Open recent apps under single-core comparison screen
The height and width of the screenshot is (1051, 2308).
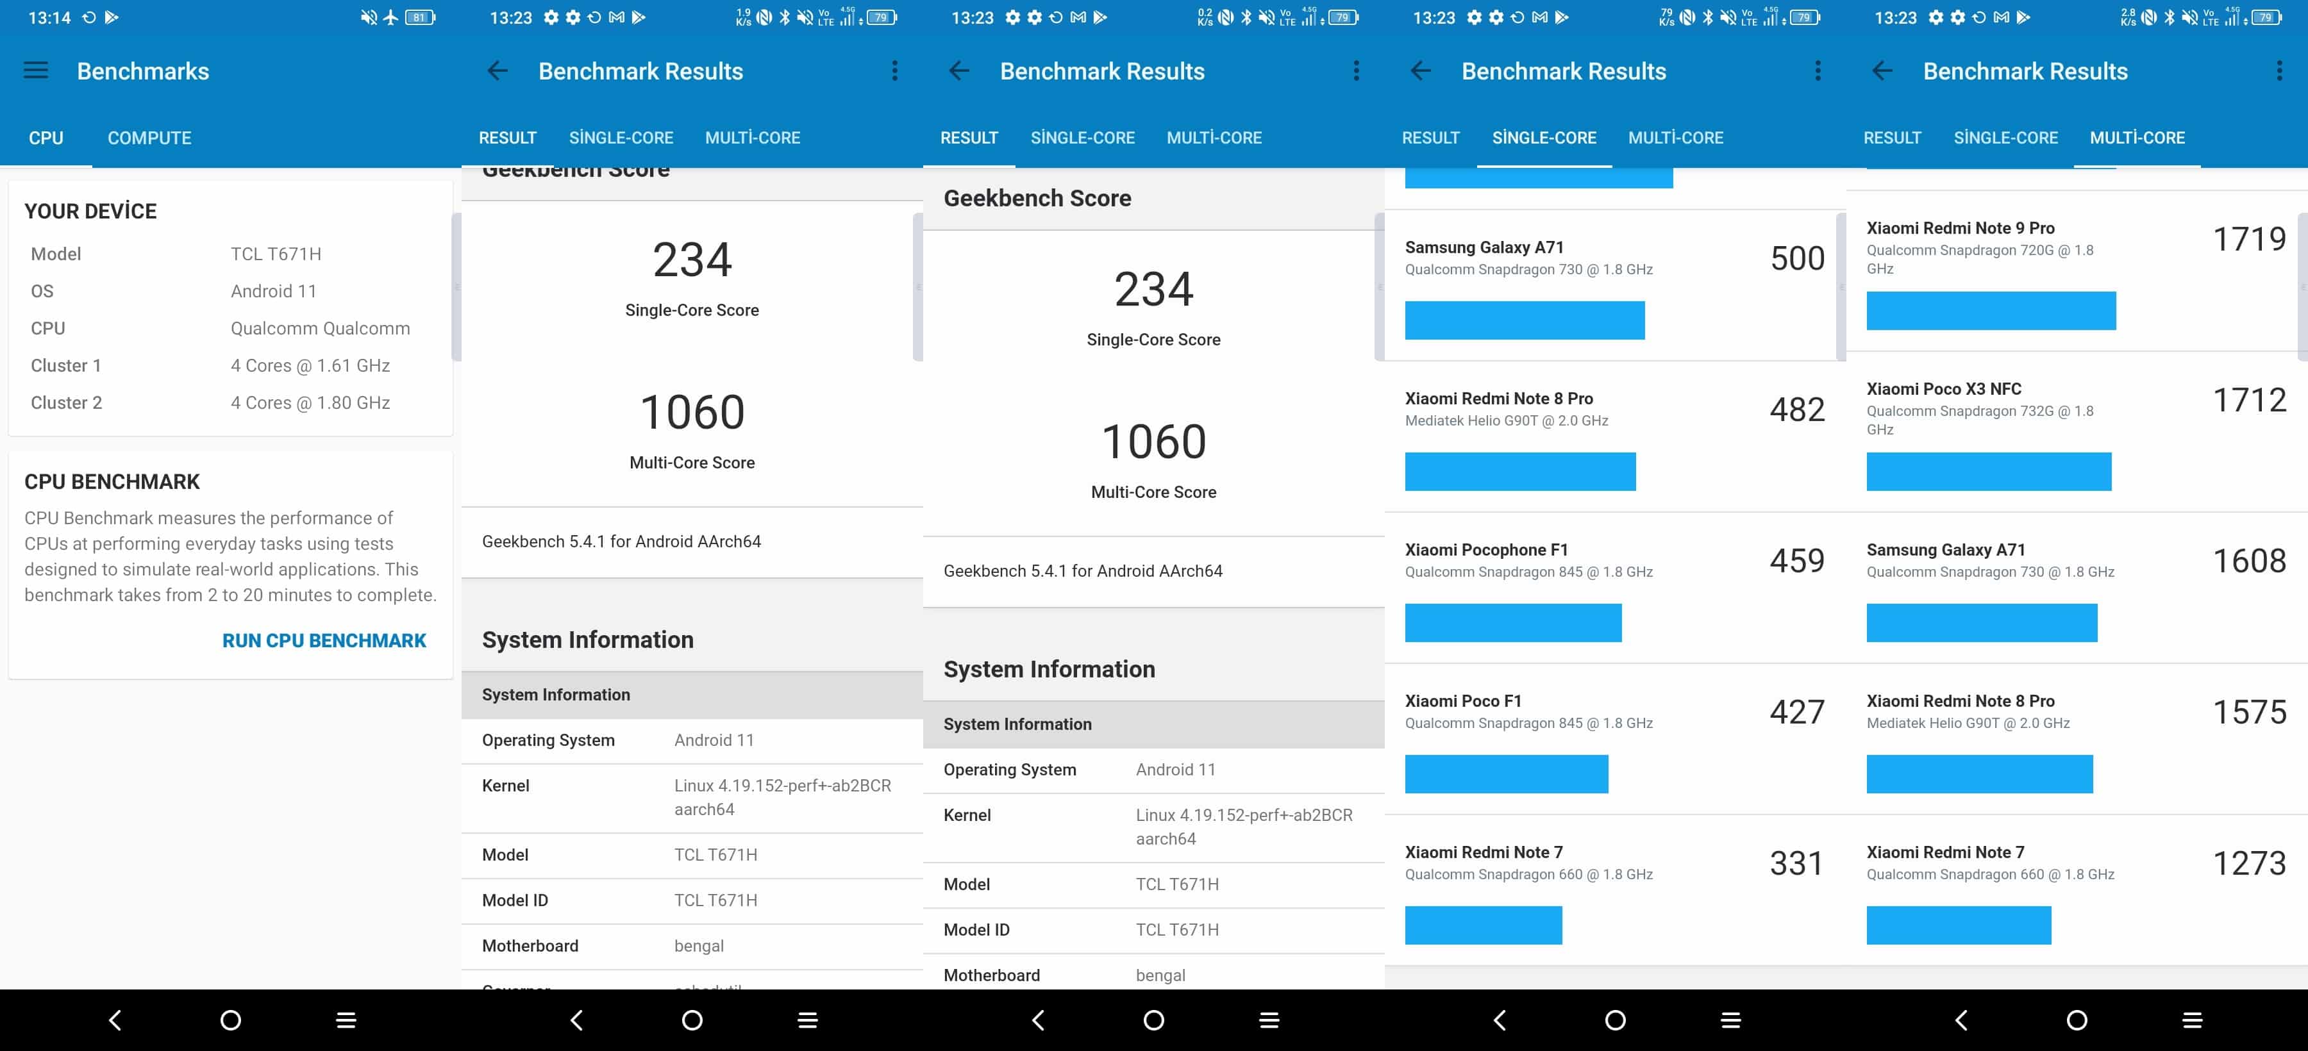1730,1020
